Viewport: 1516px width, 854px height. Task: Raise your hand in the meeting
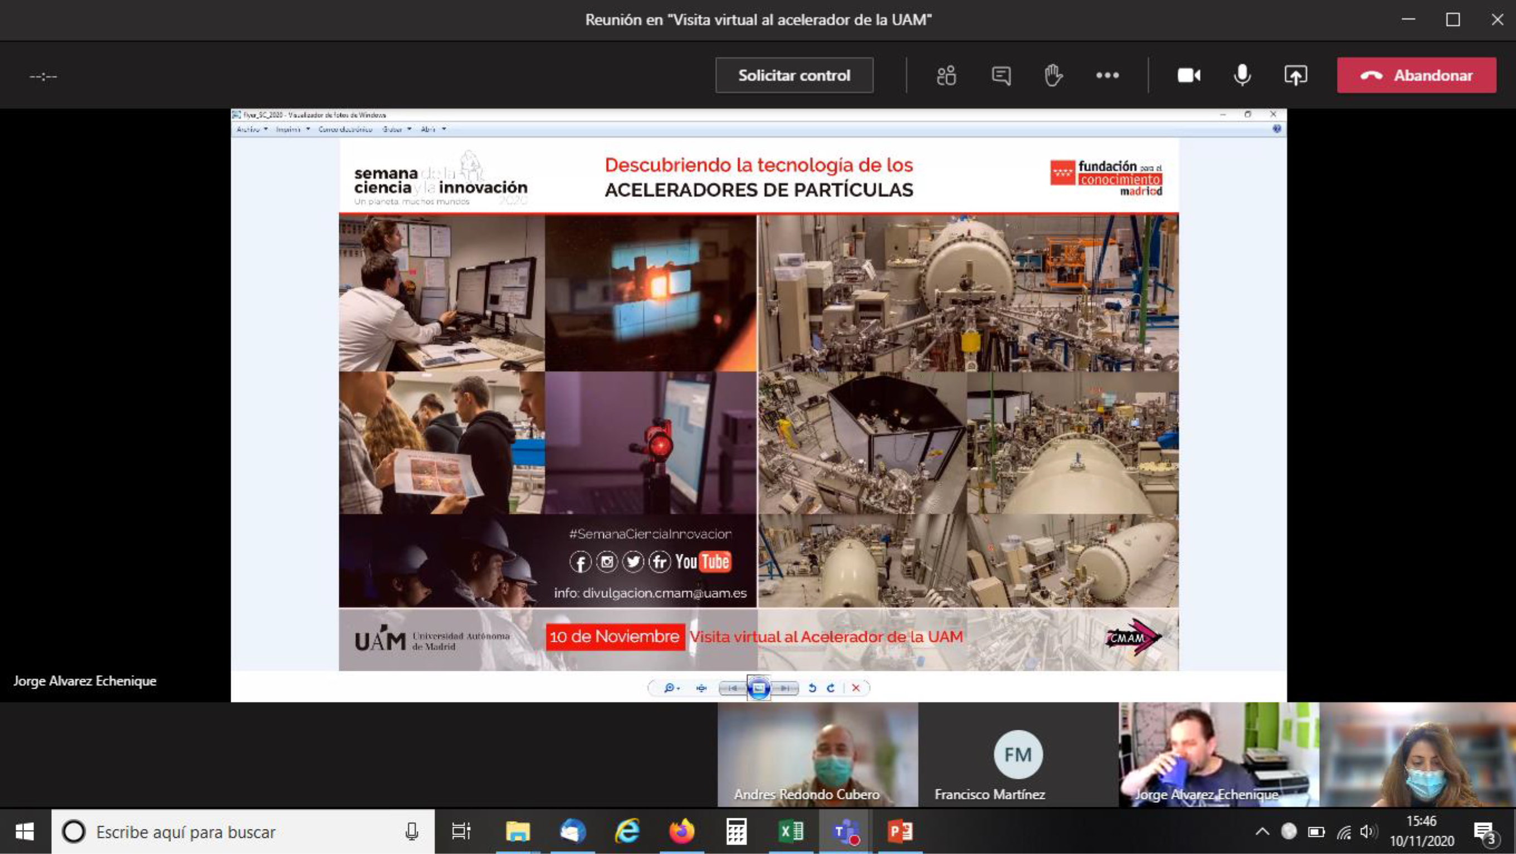point(1054,75)
